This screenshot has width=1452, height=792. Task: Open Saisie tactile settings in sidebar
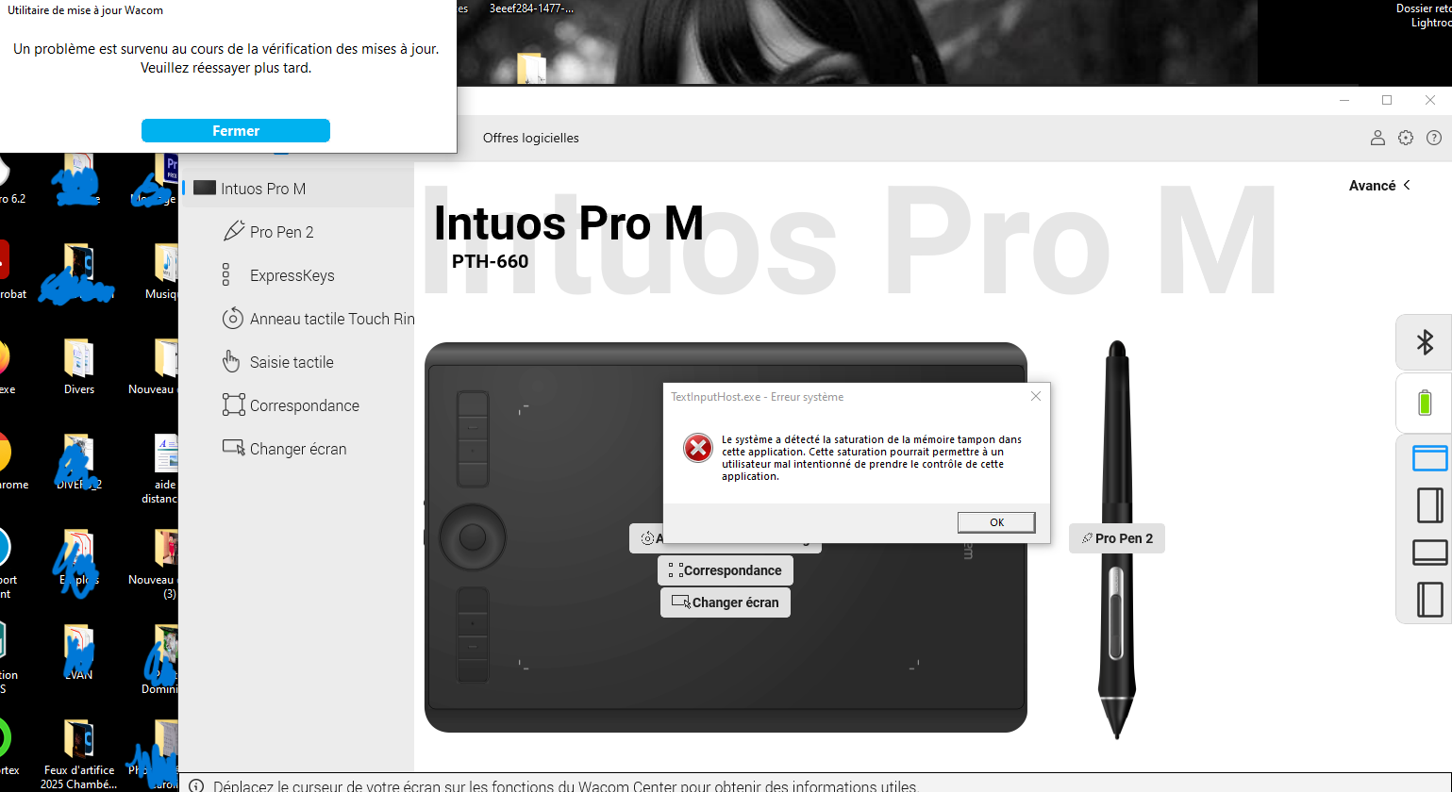pos(292,362)
